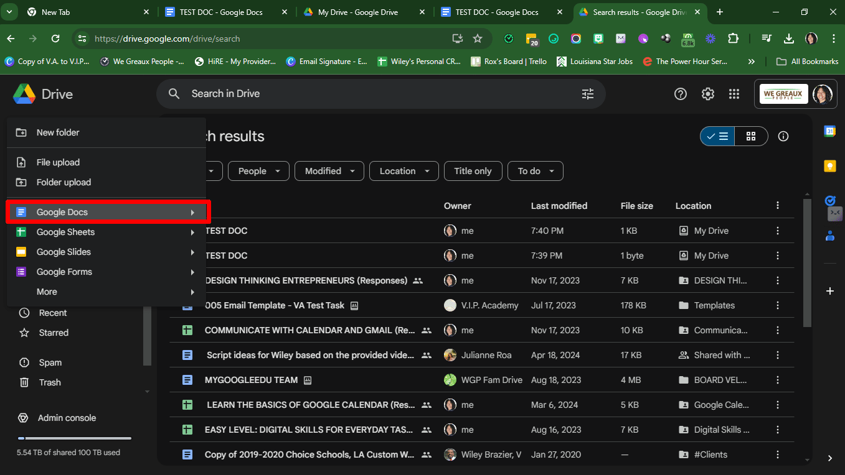Open the Admin console link
The width and height of the screenshot is (845, 475).
click(x=67, y=418)
